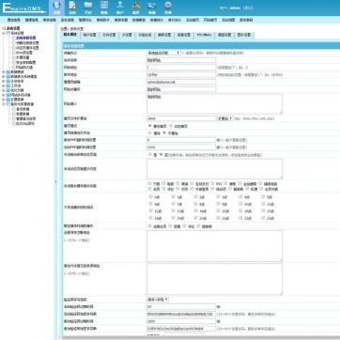
Task: Click the admin email input field
Action: (x=181, y=82)
